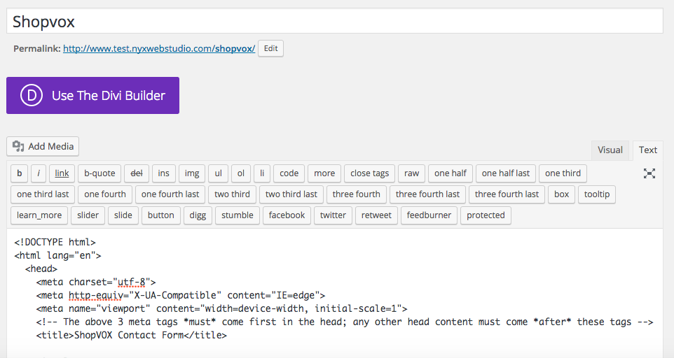Insert the more tag
The image size is (674, 358).
(324, 173)
